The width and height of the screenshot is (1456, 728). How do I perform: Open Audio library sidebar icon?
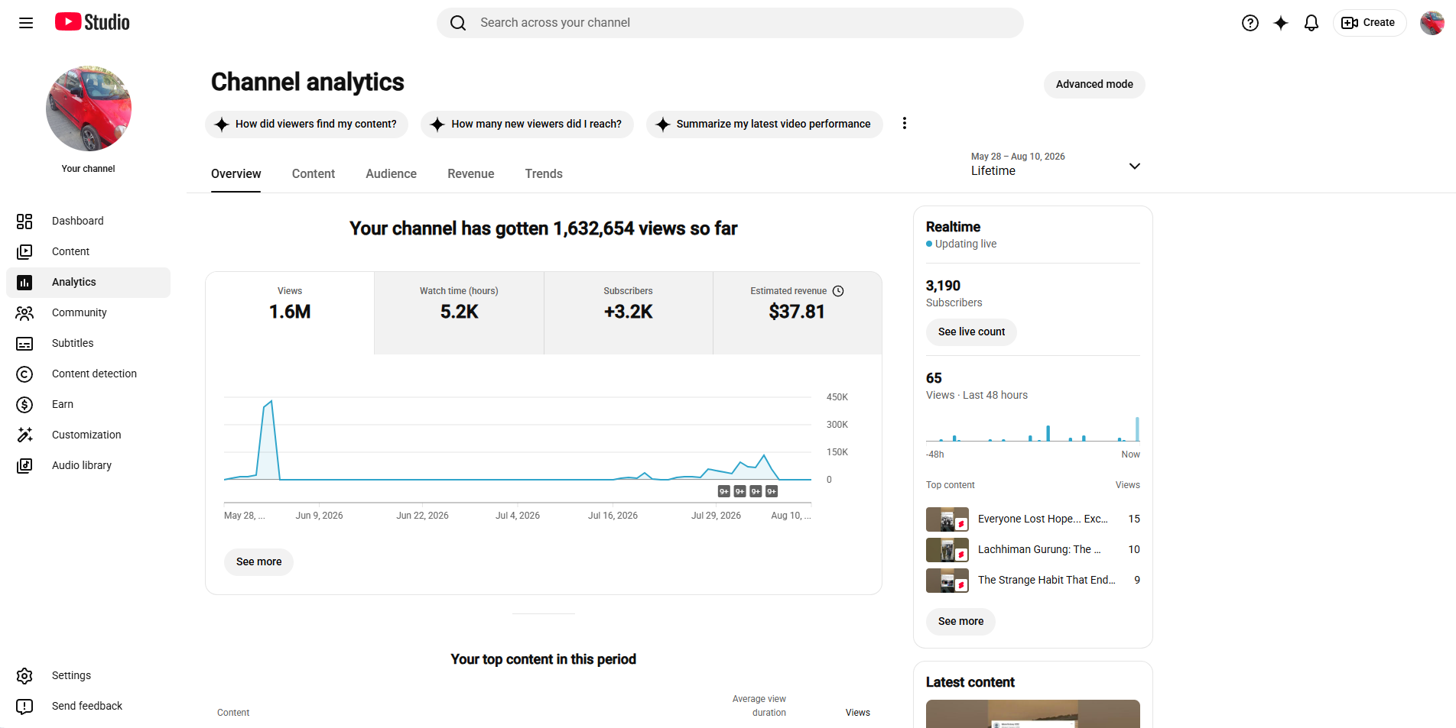[x=24, y=465]
